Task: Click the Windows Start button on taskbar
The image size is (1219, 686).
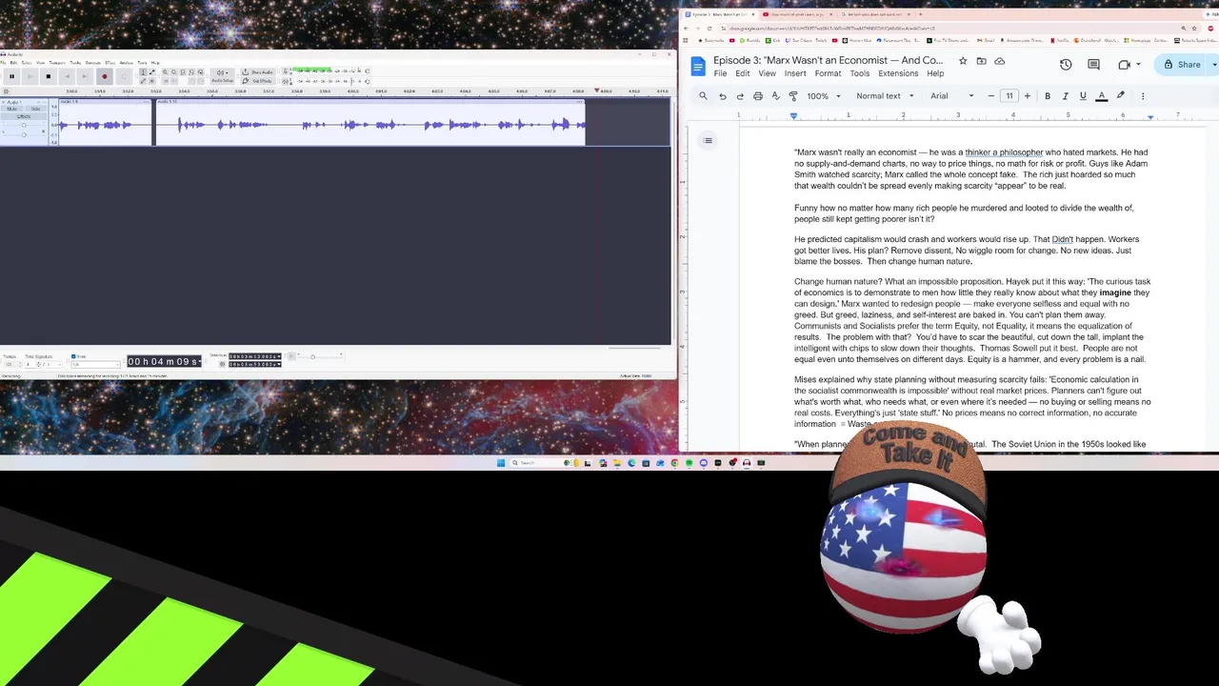Action: coord(501,463)
